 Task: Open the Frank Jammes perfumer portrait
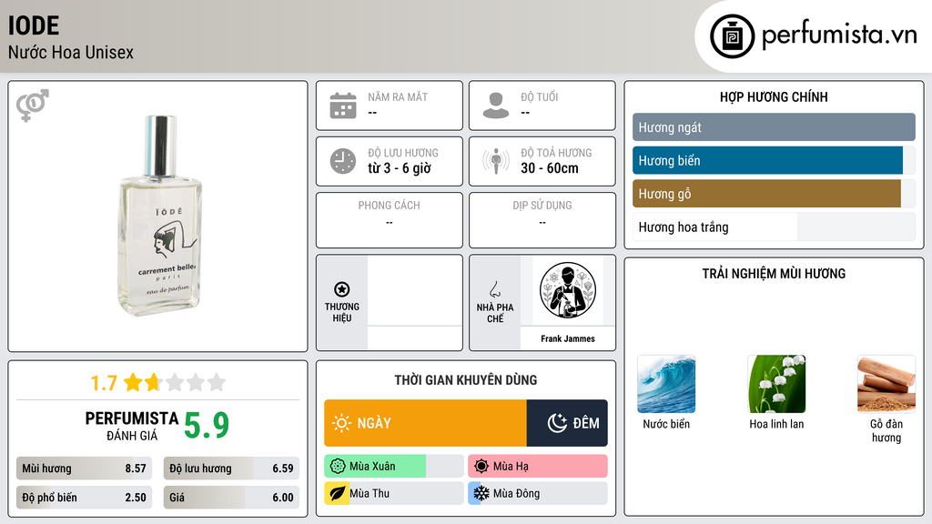568,291
